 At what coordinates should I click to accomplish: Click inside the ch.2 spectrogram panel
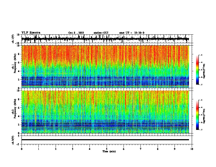click(x=105, y=112)
